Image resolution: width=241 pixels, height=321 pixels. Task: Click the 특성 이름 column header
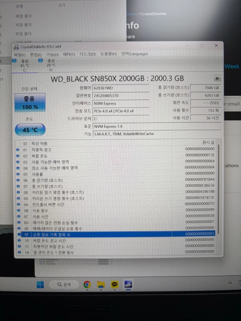pyautogui.click(x=39, y=143)
